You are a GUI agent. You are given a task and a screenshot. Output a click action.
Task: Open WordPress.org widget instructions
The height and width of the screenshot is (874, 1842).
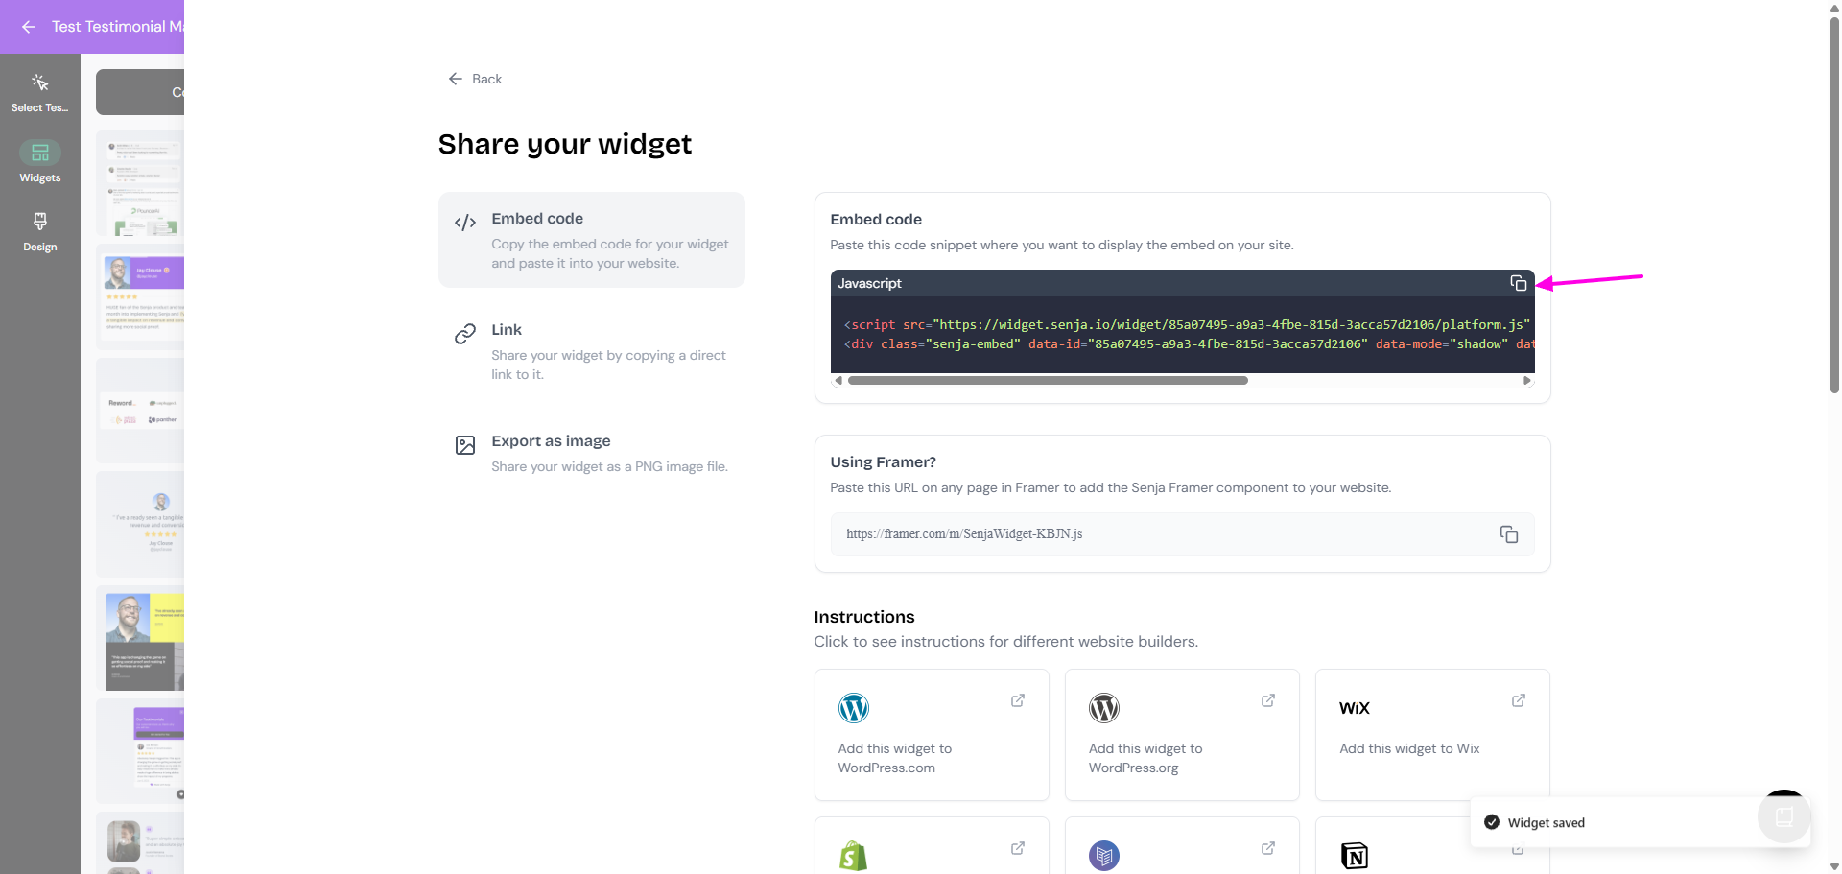point(1181,734)
